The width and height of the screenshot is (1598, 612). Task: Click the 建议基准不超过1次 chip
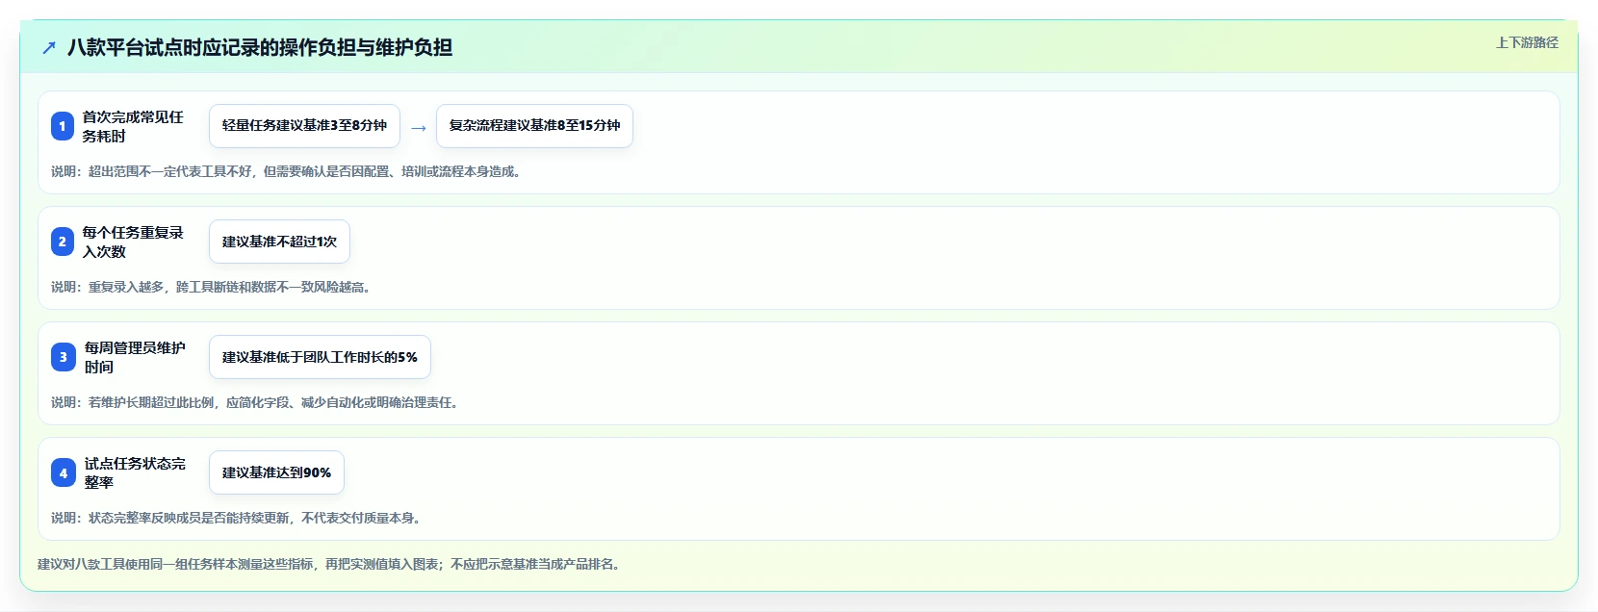pos(279,242)
